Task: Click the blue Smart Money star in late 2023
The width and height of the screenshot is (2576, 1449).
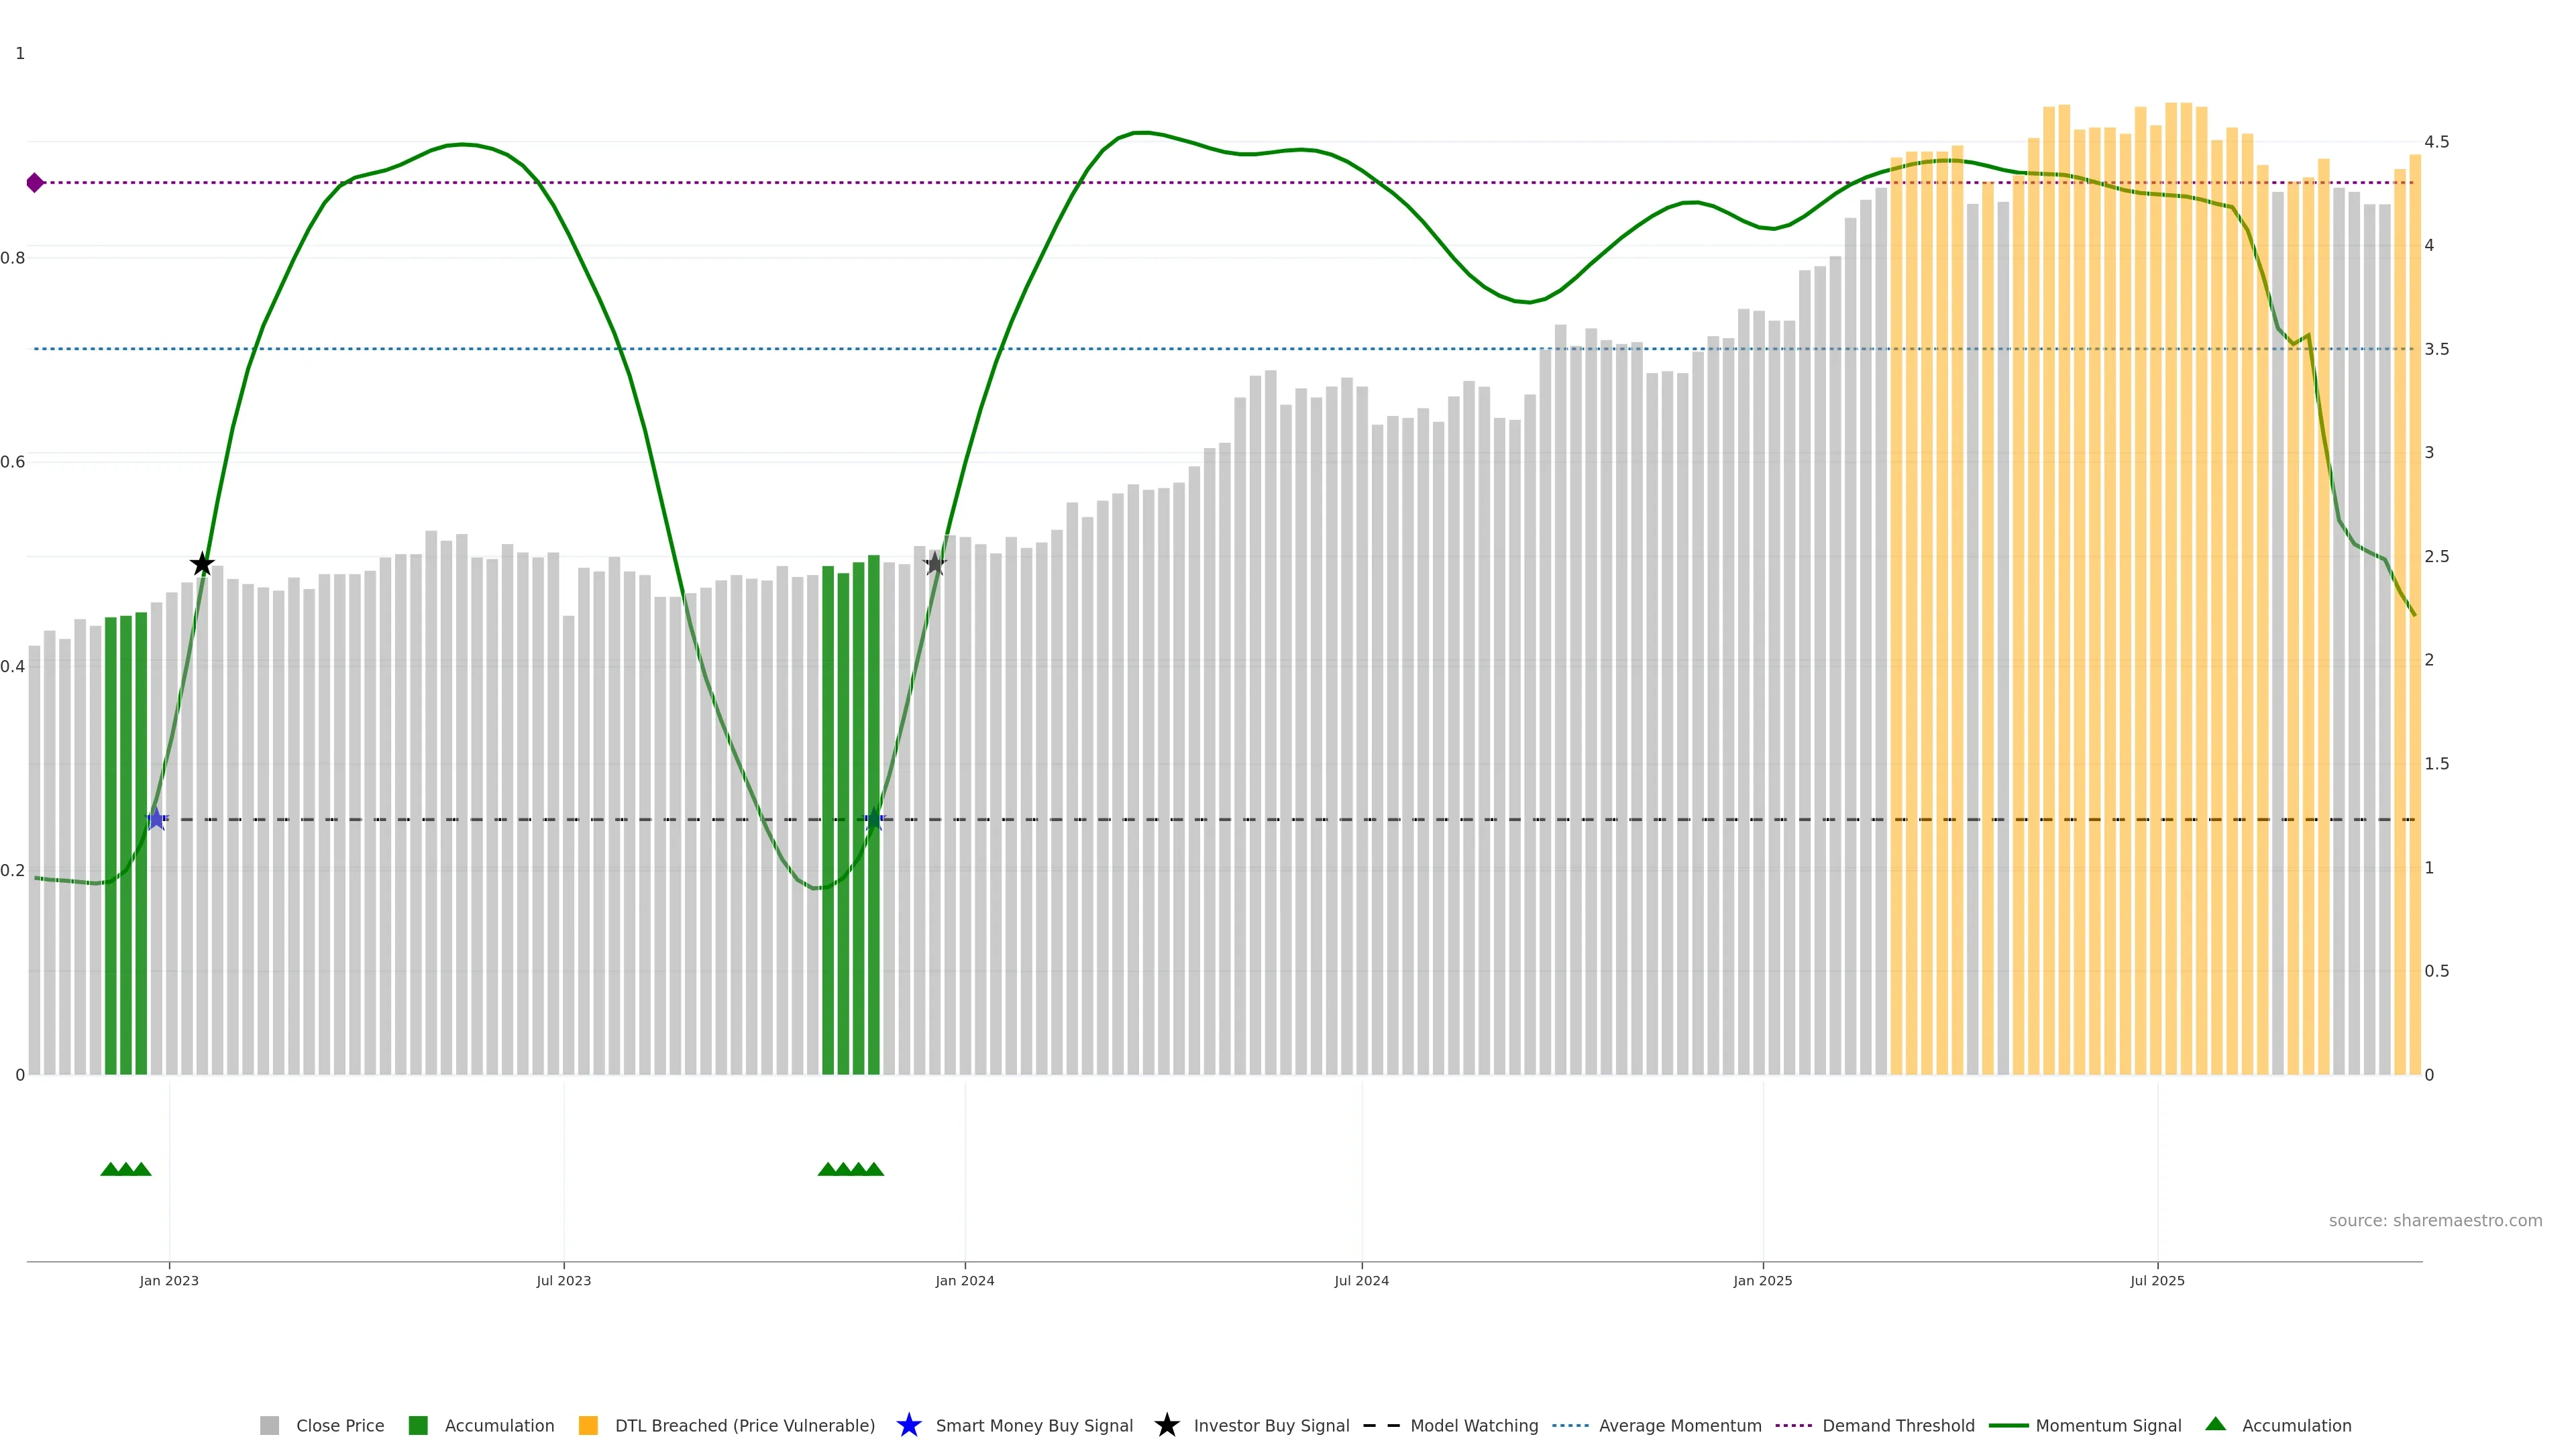Action: [874, 820]
